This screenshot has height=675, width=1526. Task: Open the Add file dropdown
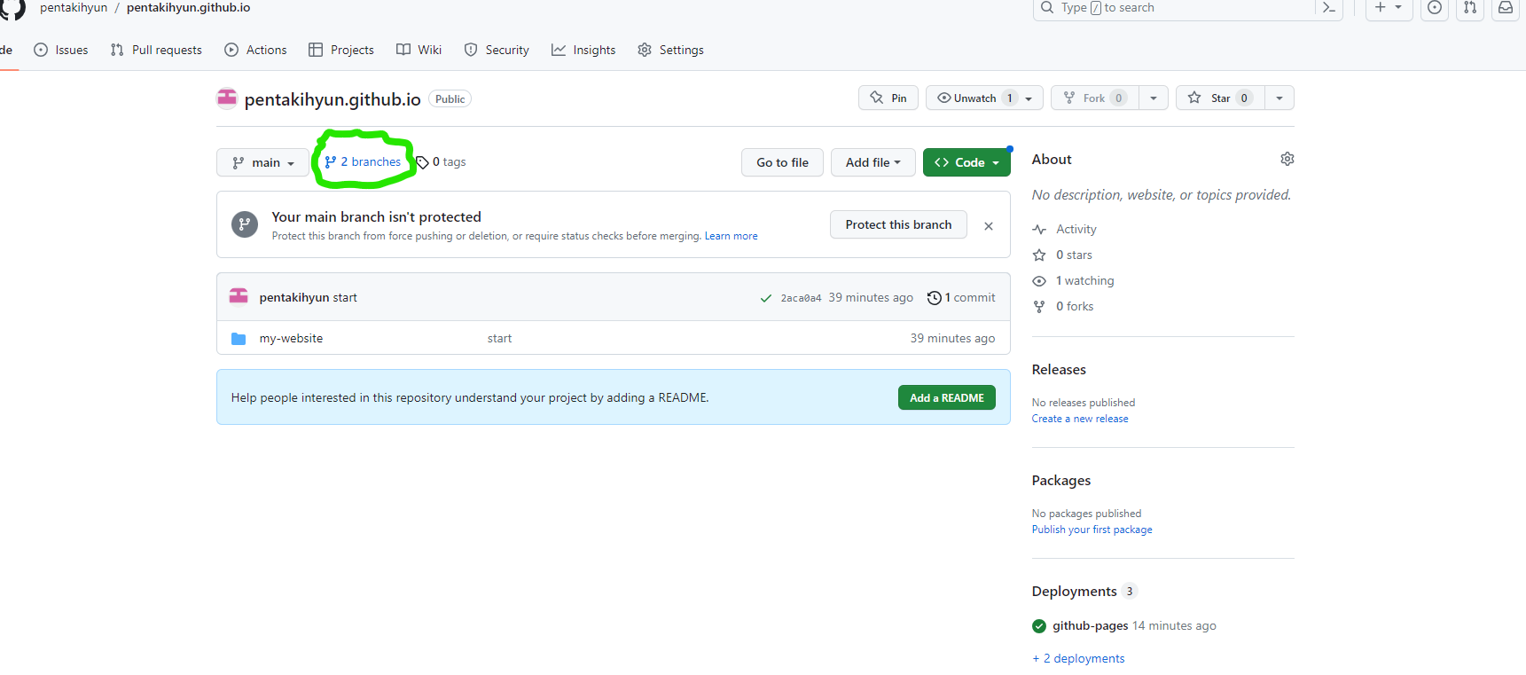coord(873,162)
